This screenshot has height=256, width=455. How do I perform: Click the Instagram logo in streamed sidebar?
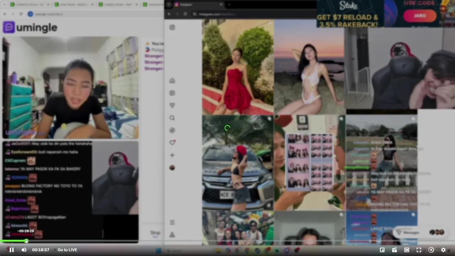point(172,27)
